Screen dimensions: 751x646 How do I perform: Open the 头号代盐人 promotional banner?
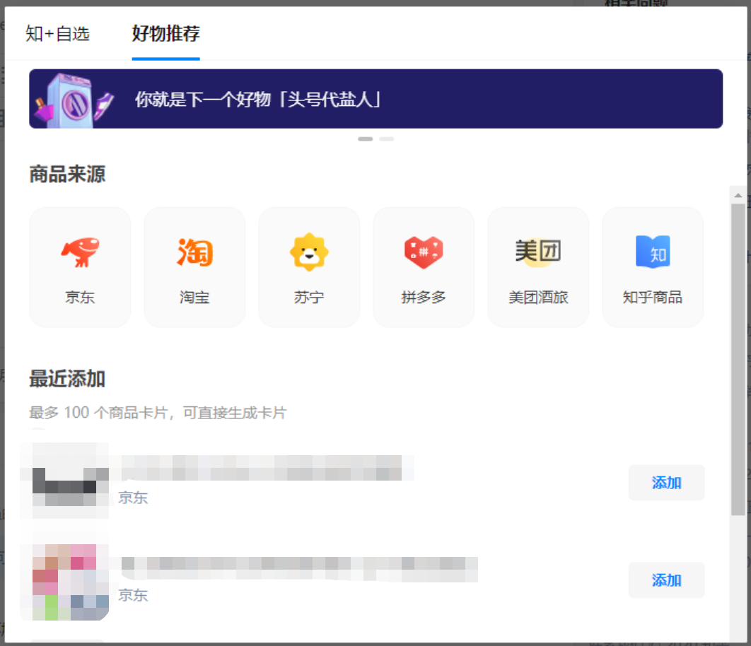[x=375, y=99]
